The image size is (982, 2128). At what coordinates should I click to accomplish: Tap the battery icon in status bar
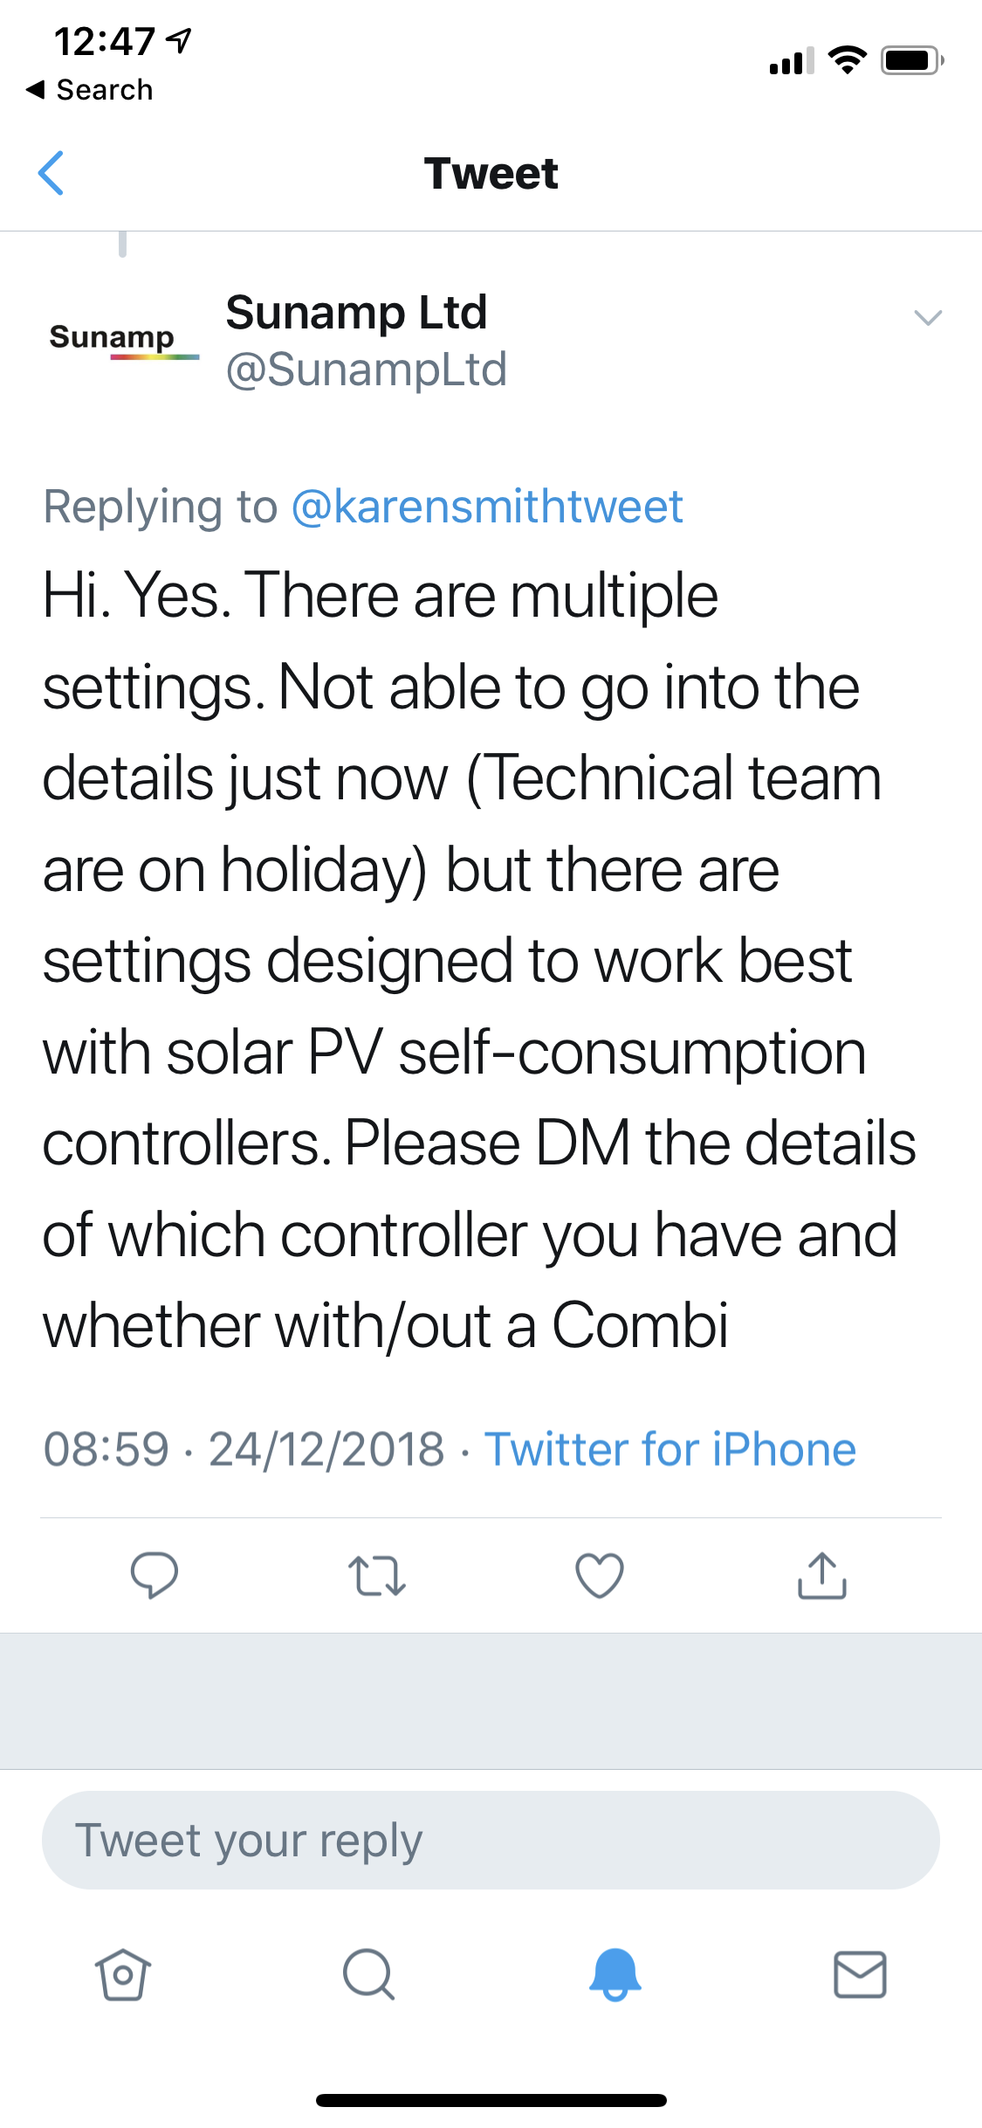tap(912, 60)
